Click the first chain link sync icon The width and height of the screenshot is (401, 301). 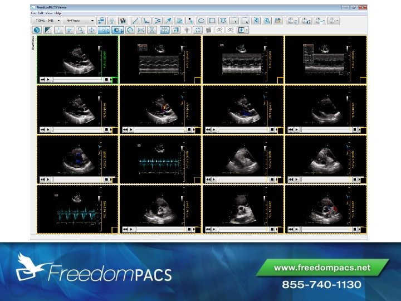tap(219, 30)
